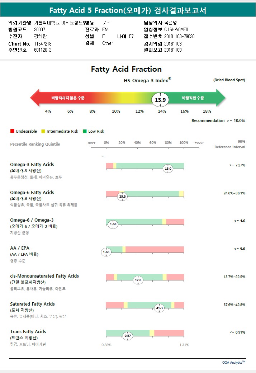Image resolution: width=256 pixels, height=373 pixels.
Task: Click the Omega-3 Fatty Acids row label
Action: [x=32, y=165]
